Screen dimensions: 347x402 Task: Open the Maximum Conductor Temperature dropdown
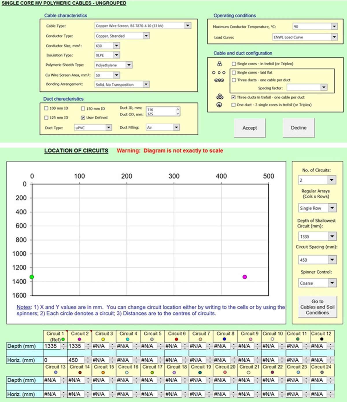pos(334,26)
